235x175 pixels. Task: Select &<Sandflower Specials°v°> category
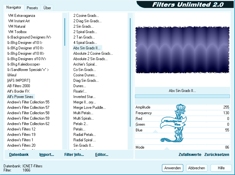(28, 70)
